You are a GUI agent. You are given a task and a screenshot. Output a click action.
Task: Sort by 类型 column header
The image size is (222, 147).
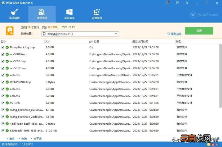click(197, 42)
